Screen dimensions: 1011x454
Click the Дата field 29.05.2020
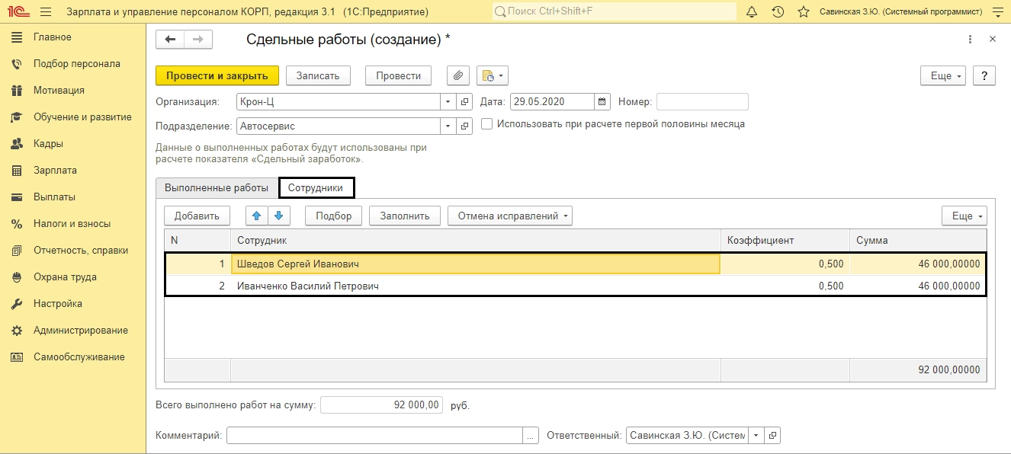(x=552, y=101)
